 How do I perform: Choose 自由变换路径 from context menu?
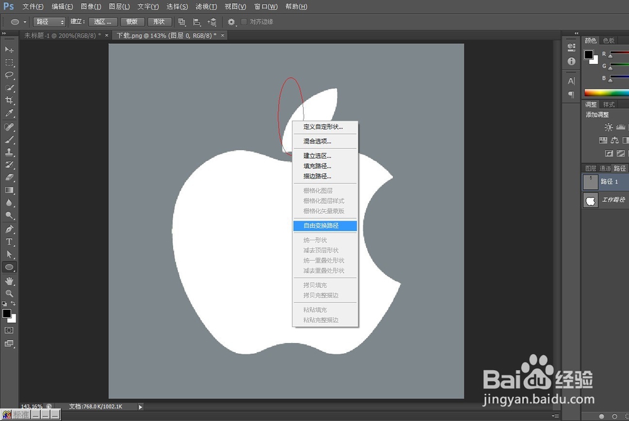coord(325,226)
